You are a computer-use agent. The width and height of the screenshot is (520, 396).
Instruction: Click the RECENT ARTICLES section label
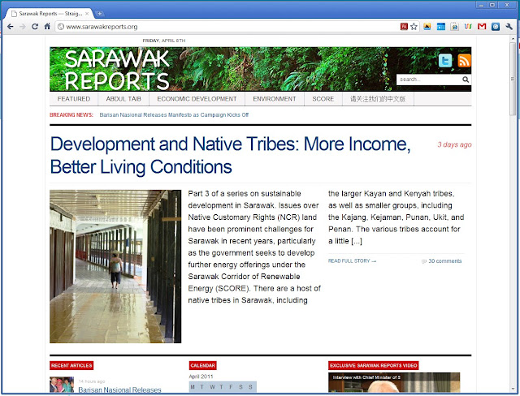[71, 365]
